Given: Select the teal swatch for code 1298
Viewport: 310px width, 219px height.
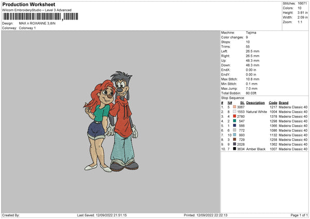Looking at the screenshot, I should click(x=235, y=121).
